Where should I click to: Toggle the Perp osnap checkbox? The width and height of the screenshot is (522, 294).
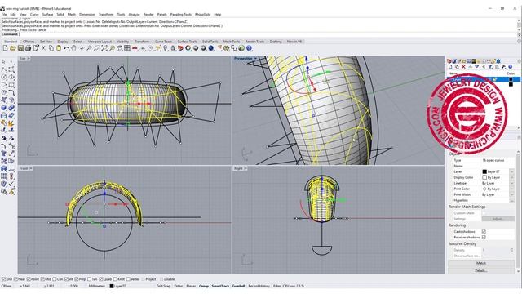(x=77, y=279)
